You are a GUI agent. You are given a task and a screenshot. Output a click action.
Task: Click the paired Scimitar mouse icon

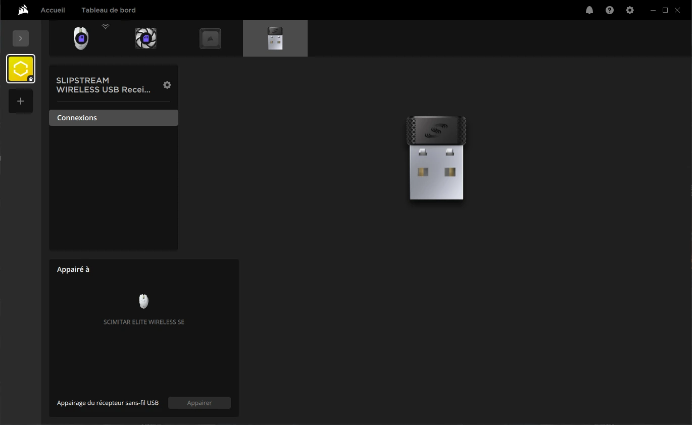pos(144,301)
